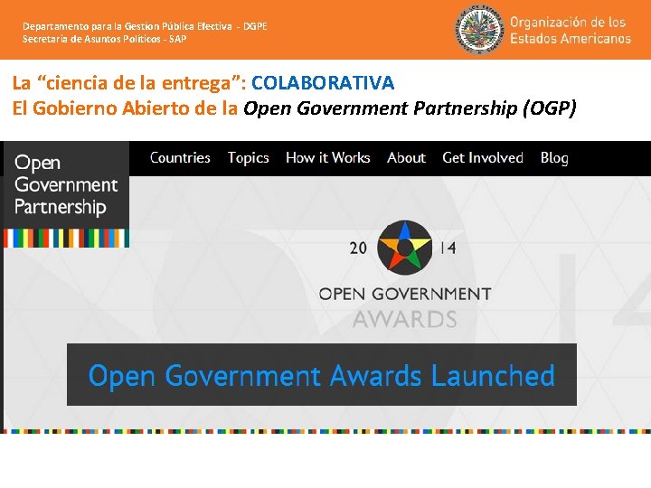The width and height of the screenshot is (651, 488).
Task: Click the "20" numeral left of star
Action: point(358,249)
